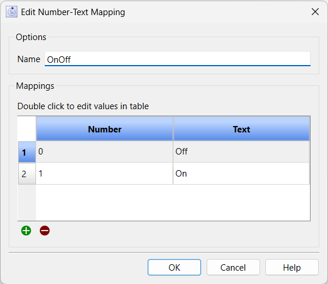
Task: Select the Number column header
Action: tap(104, 129)
